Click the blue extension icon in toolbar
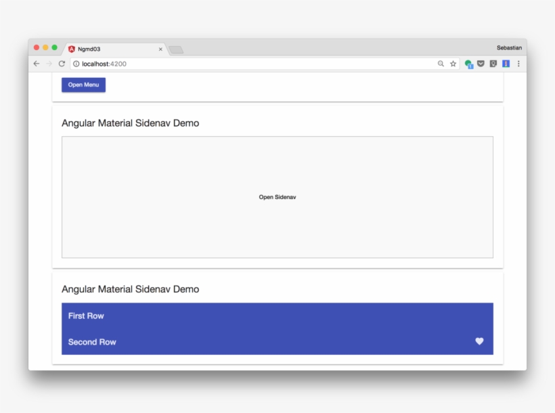The height and width of the screenshot is (413, 555). pyautogui.click(x=506, y=64)
